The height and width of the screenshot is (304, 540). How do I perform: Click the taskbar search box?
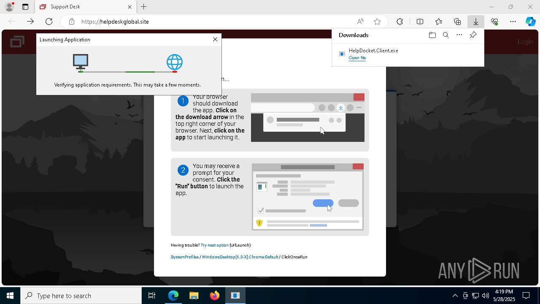(x=81, y=296)
